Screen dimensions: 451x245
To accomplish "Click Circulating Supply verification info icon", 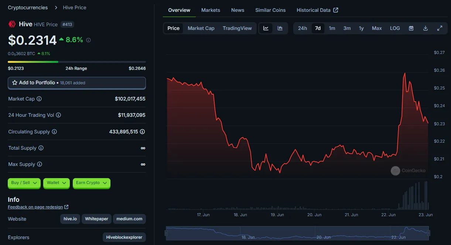I will point(143,132).
